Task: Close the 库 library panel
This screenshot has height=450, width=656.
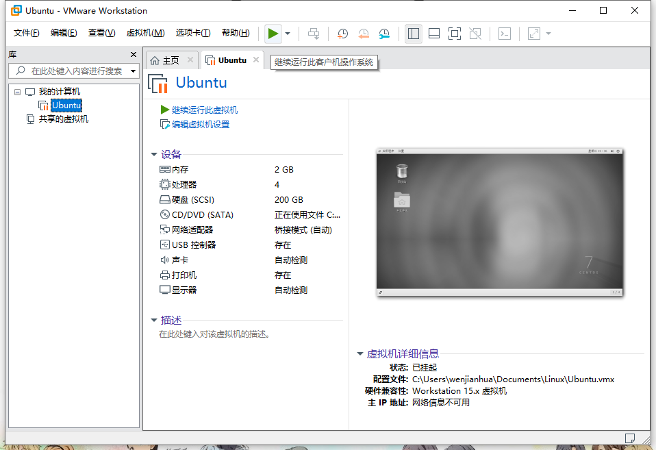Action: click(x=134, y=54)
